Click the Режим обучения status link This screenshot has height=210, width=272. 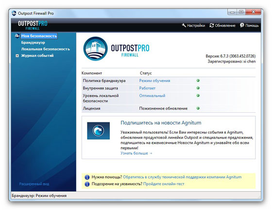click(x=154, y=81)
